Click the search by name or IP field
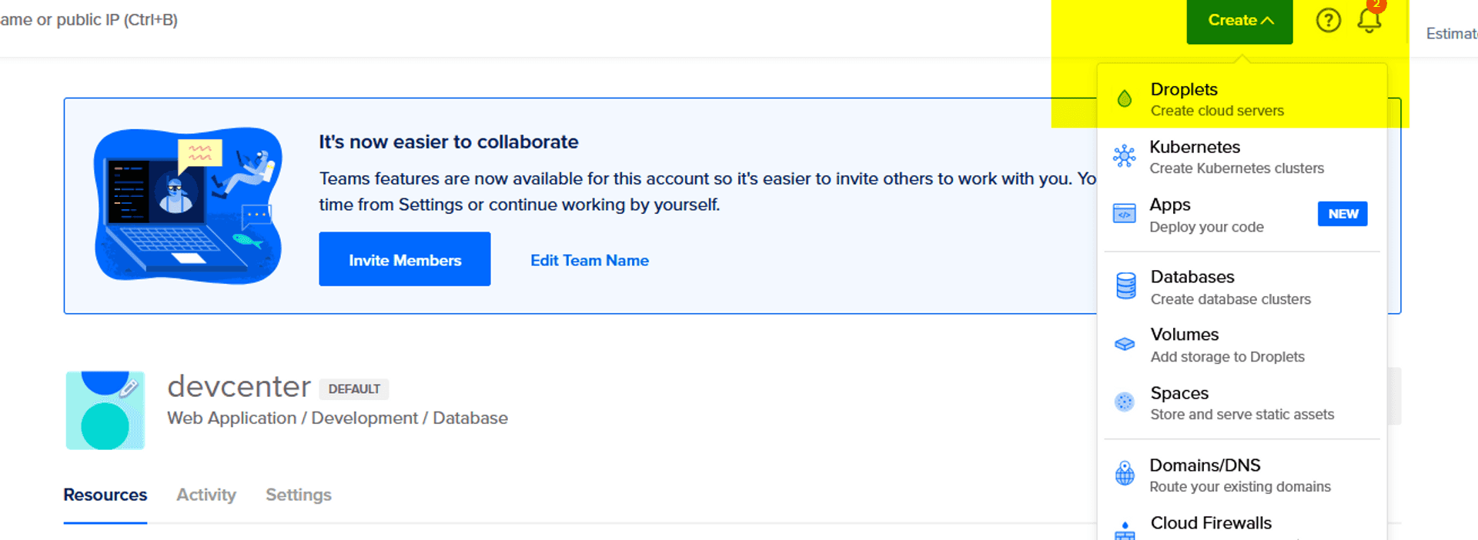Image resolution: width=1478 pixels, height=540 pixels. pyautogui.click(x=89, y=20)
